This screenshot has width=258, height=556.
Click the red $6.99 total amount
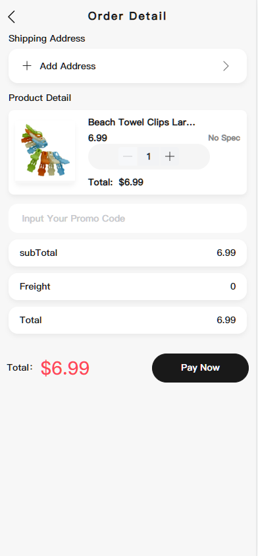pyautogui.click(x=65, y=368)
